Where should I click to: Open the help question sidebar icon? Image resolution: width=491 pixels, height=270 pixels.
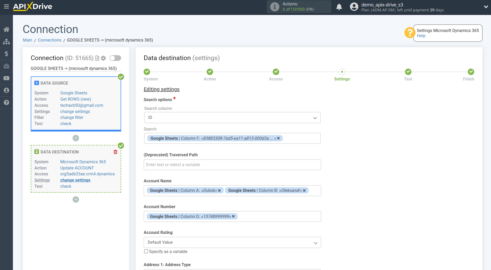pyautogui.click(x=6, y=102)
